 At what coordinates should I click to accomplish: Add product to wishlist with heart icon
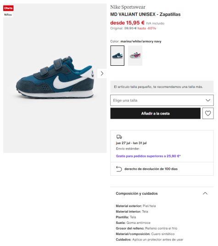point(208,113)
